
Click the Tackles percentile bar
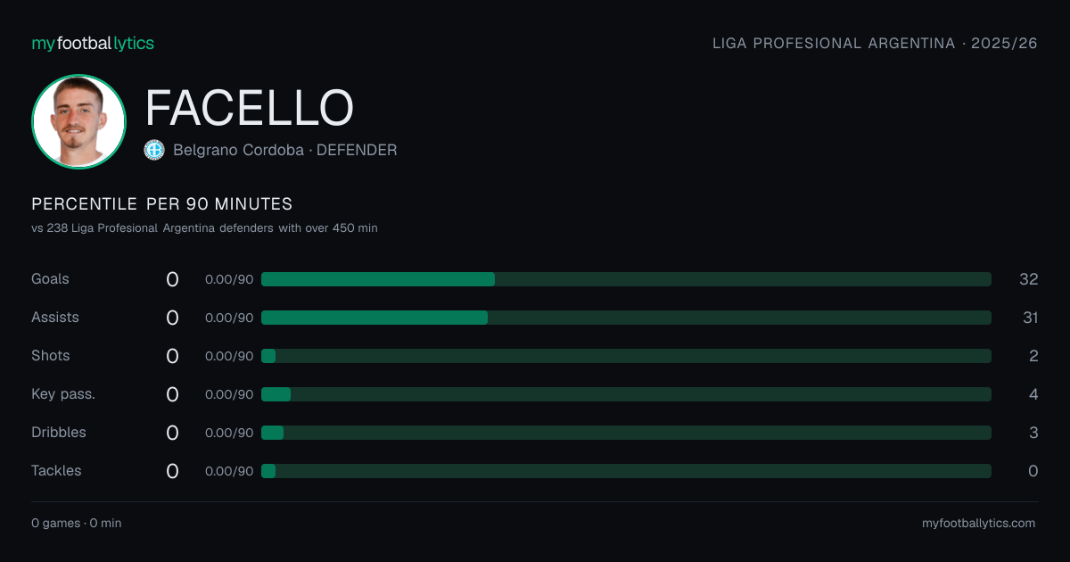[626, 471]
